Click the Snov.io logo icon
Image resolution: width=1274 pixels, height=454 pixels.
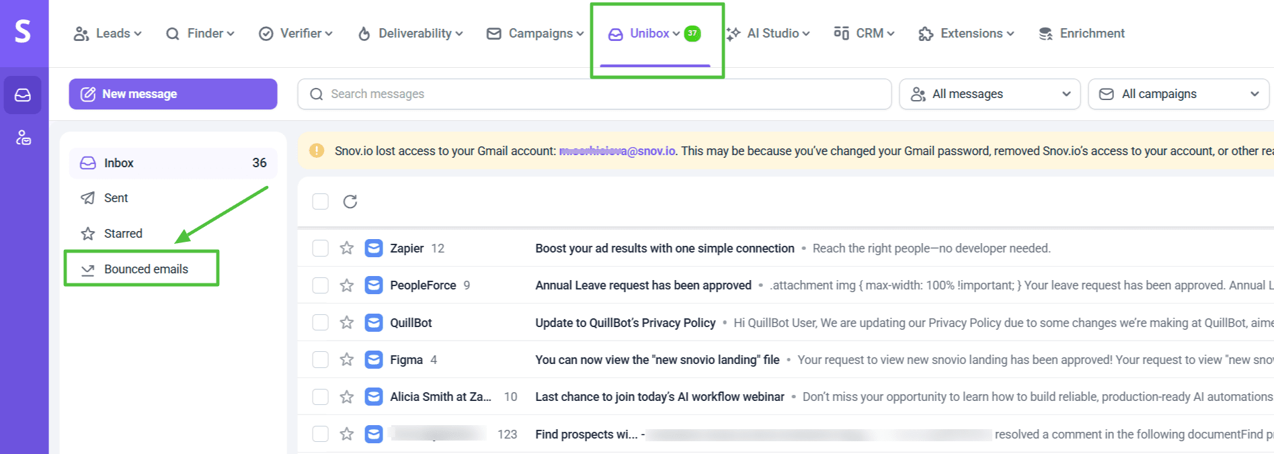coord(24,32)
